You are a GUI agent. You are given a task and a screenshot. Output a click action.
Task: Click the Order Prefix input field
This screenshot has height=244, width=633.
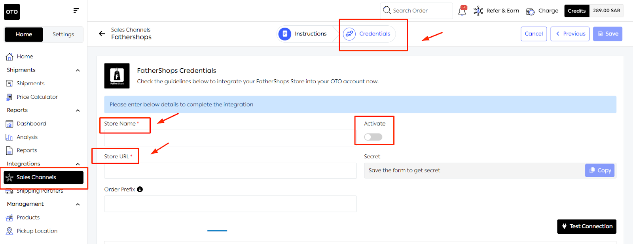pos(230,204)
